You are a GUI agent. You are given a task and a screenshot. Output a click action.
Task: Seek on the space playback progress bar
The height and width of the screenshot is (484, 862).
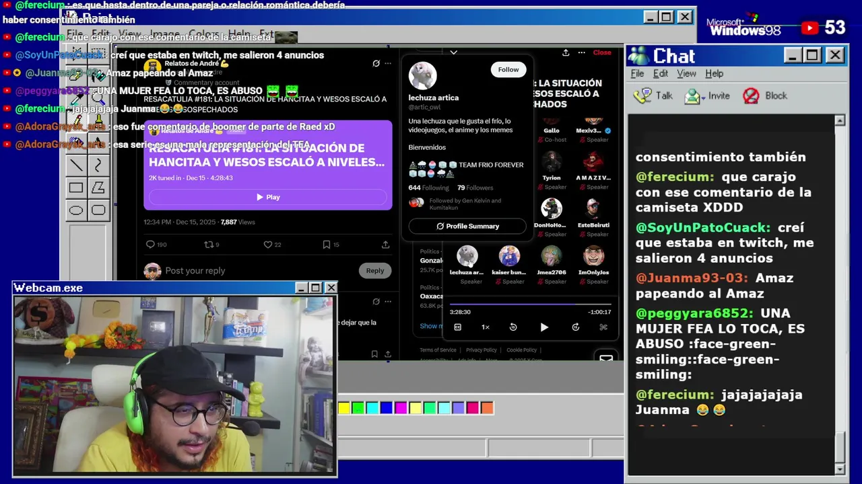pos(530,305)
